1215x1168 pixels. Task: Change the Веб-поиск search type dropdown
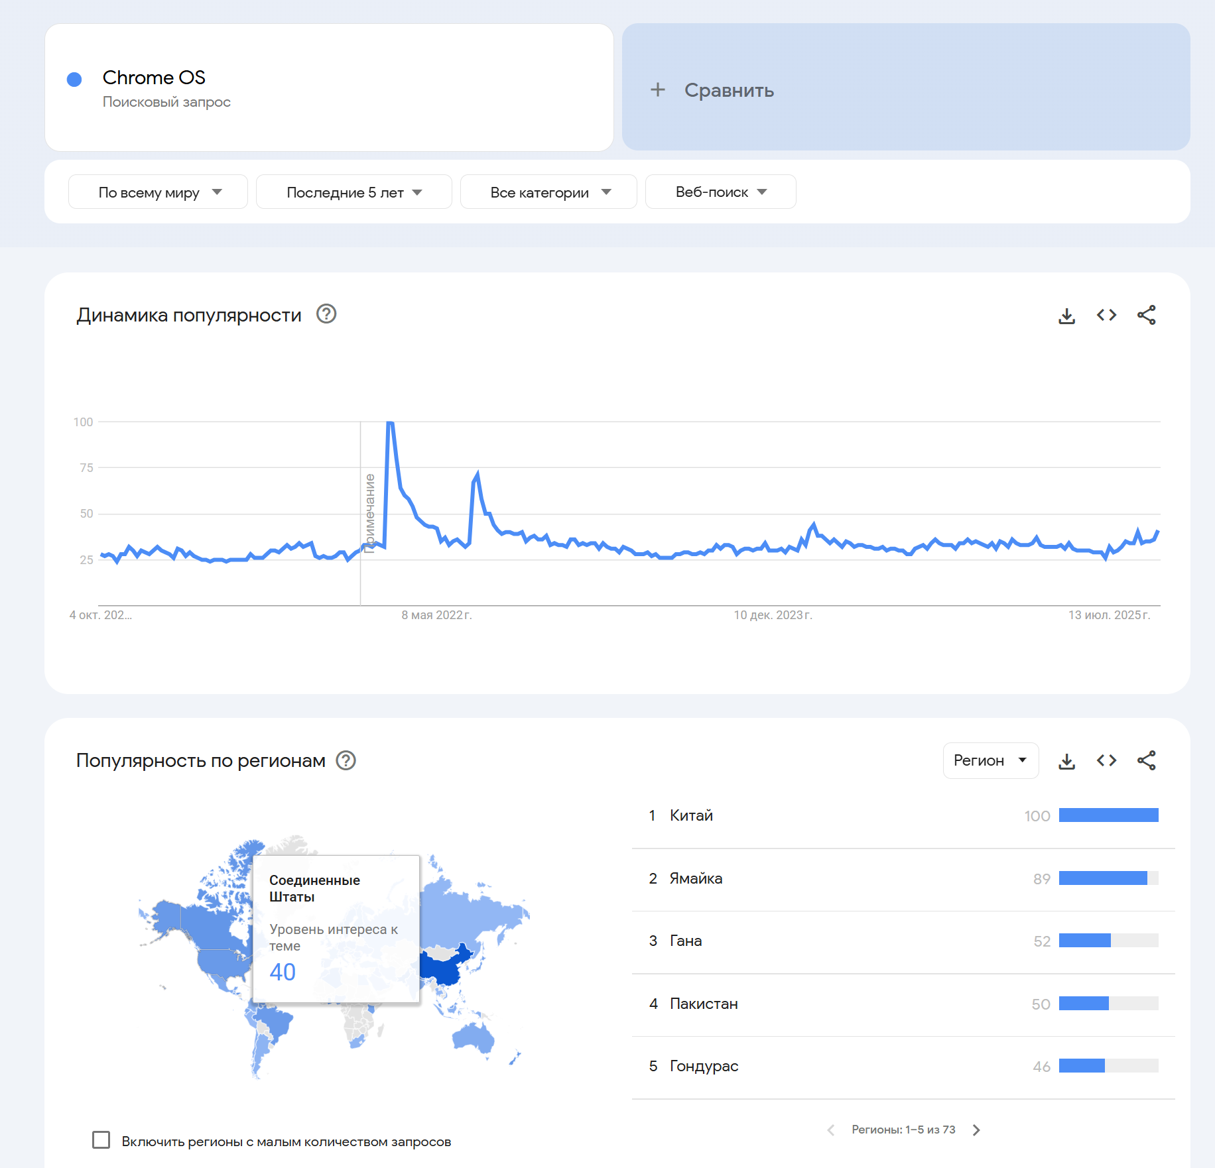coord(720,192)
